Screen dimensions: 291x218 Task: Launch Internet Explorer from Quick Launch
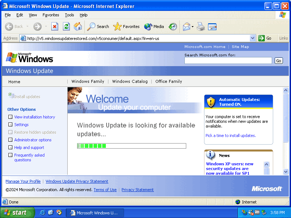43,213
